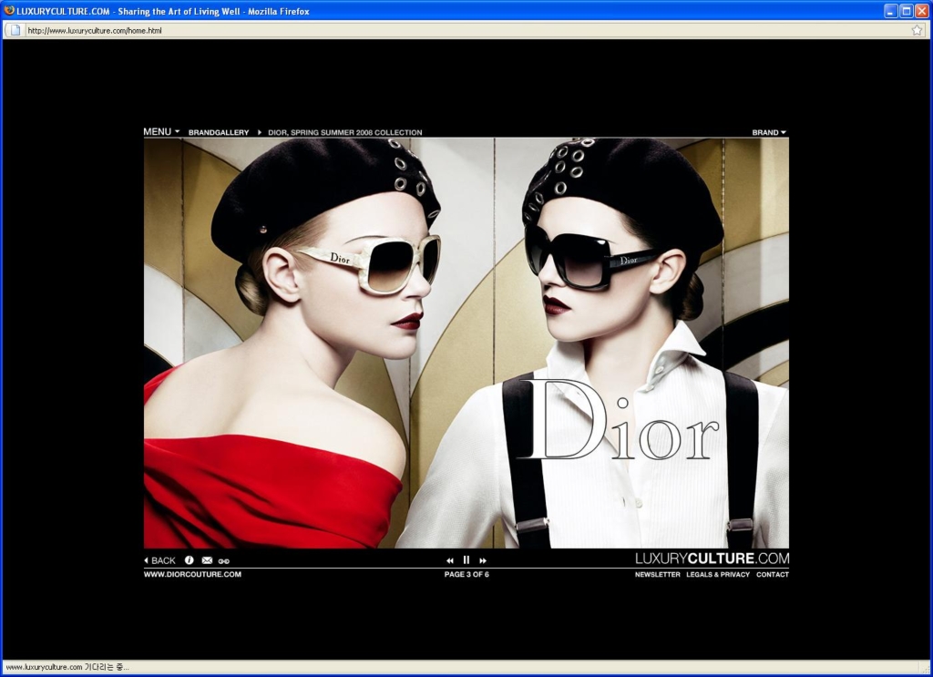The width and height of the screenshot is (933, 677).
Task: Minimize the Firefox window
Action: 891,11
